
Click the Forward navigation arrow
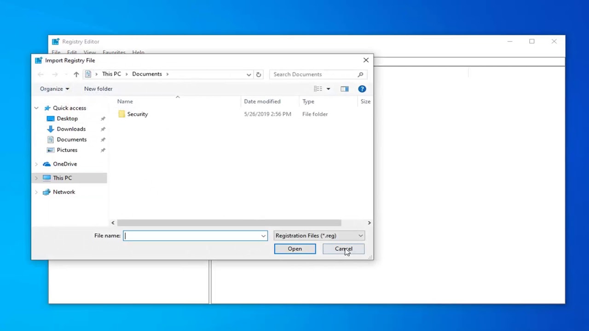coord(55,74)
